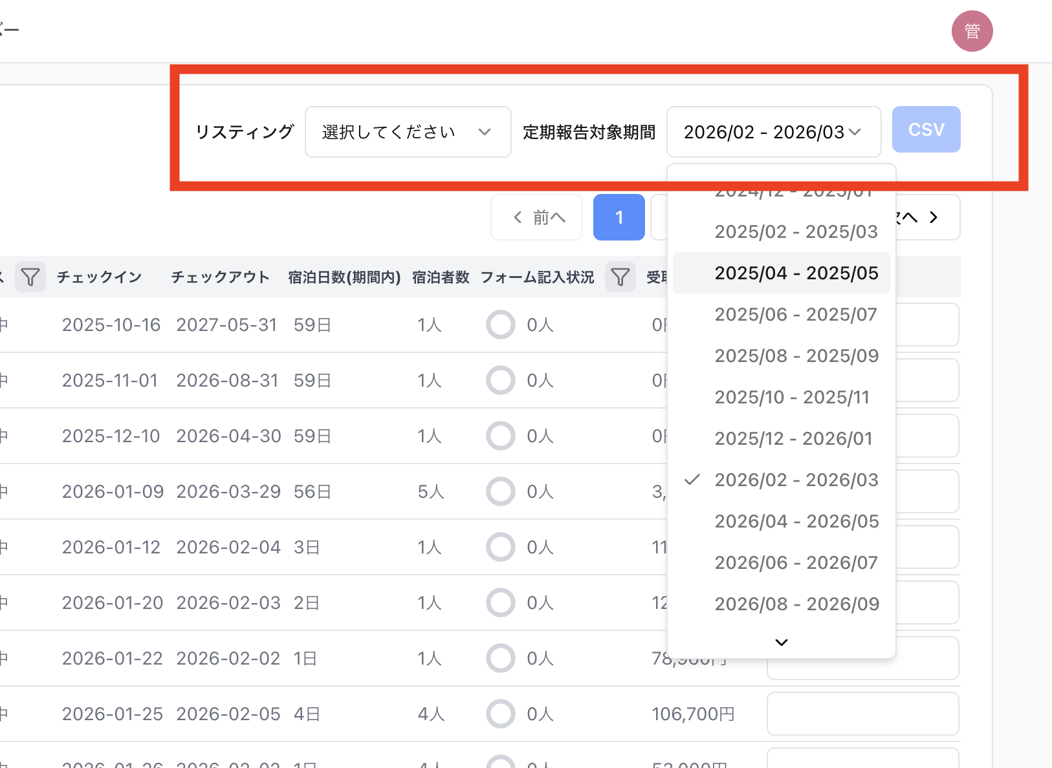Click the input field next to 106,700円 row
The height and width of the screenshot is (768, 1052).
862,714
